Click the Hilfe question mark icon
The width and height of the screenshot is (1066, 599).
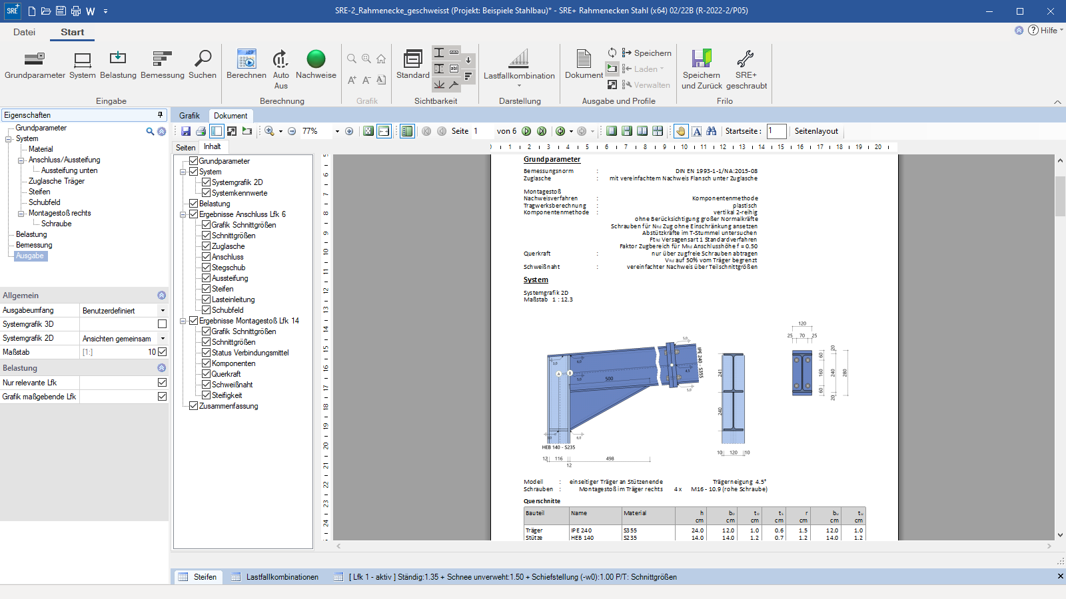(1033, 30)
